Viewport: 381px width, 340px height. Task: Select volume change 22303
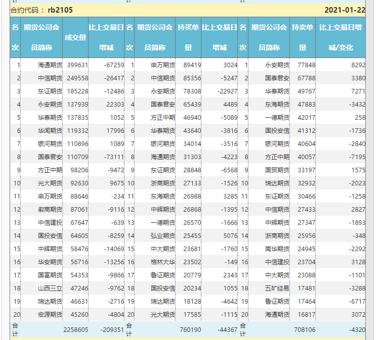click(x=115, y=105)
